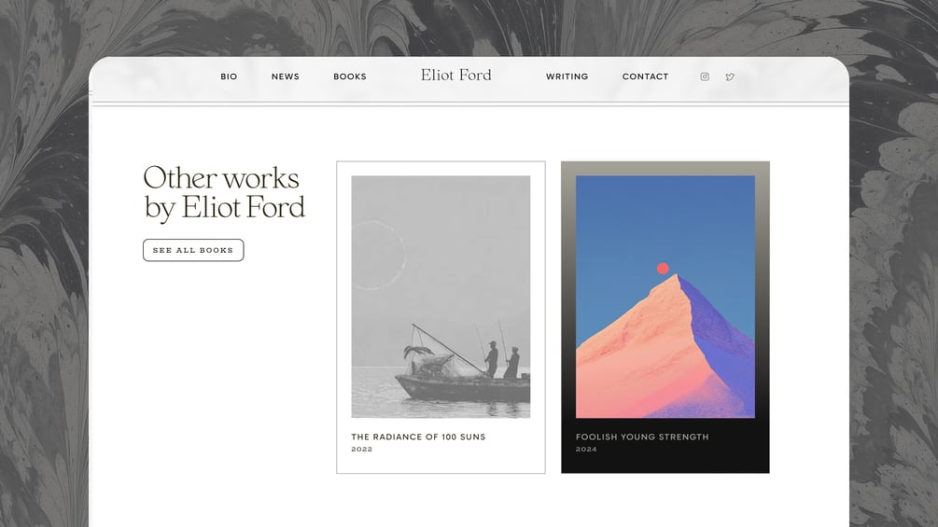Navigate to BOOKS in the header

[x=350, y=76]
